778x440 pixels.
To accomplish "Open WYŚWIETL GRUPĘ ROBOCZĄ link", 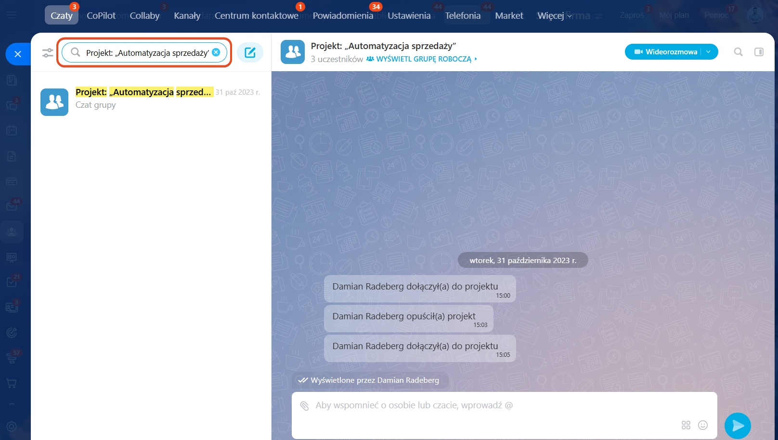I will [x=422, y=59].
